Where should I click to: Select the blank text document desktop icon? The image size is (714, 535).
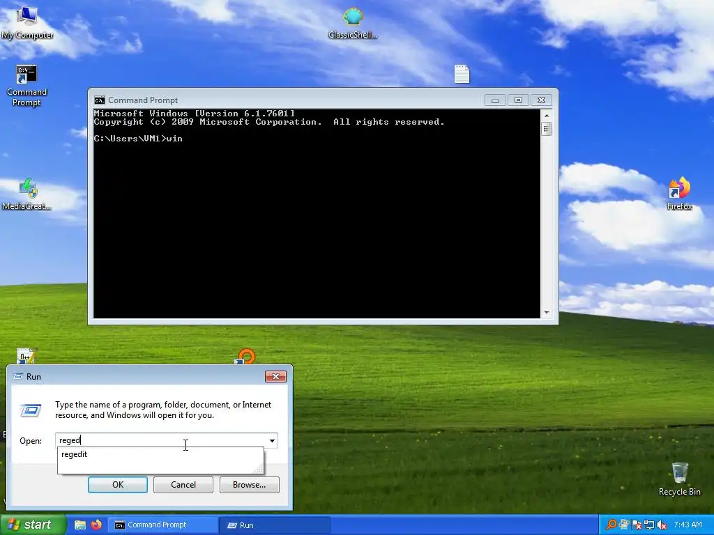(462, 74)
